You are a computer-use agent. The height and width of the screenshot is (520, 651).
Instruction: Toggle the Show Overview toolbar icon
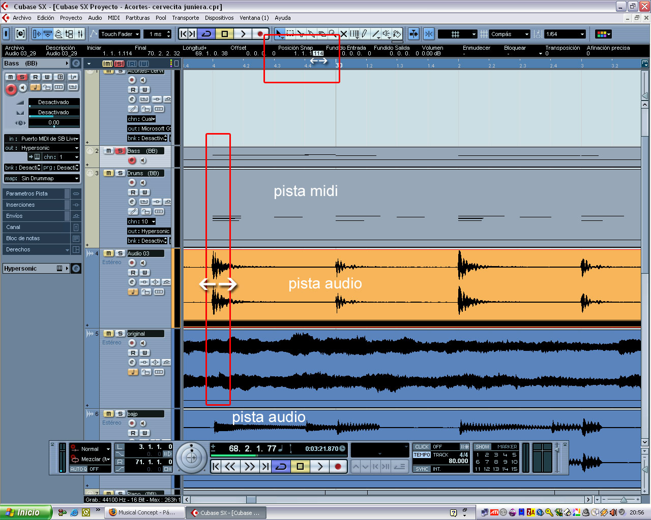[58, 34]
